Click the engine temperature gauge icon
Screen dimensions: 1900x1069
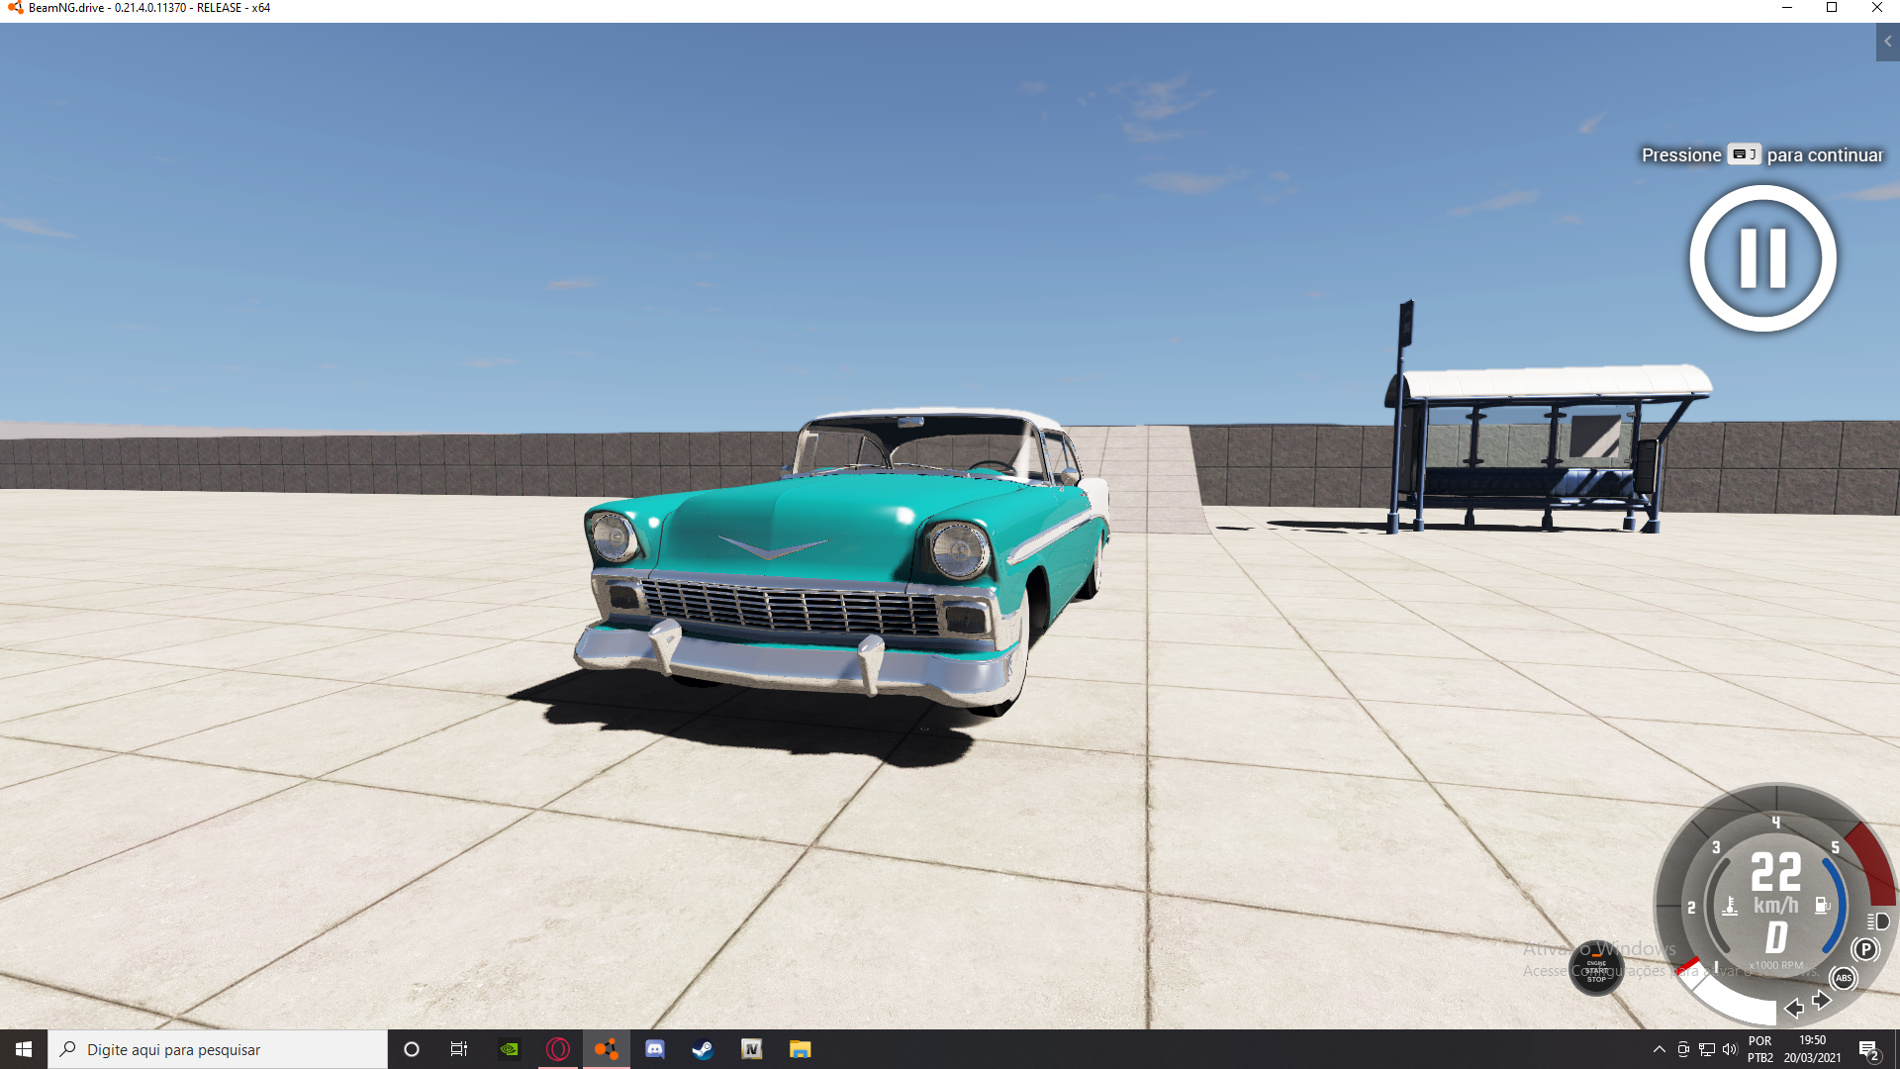[x=1730, y=906]
